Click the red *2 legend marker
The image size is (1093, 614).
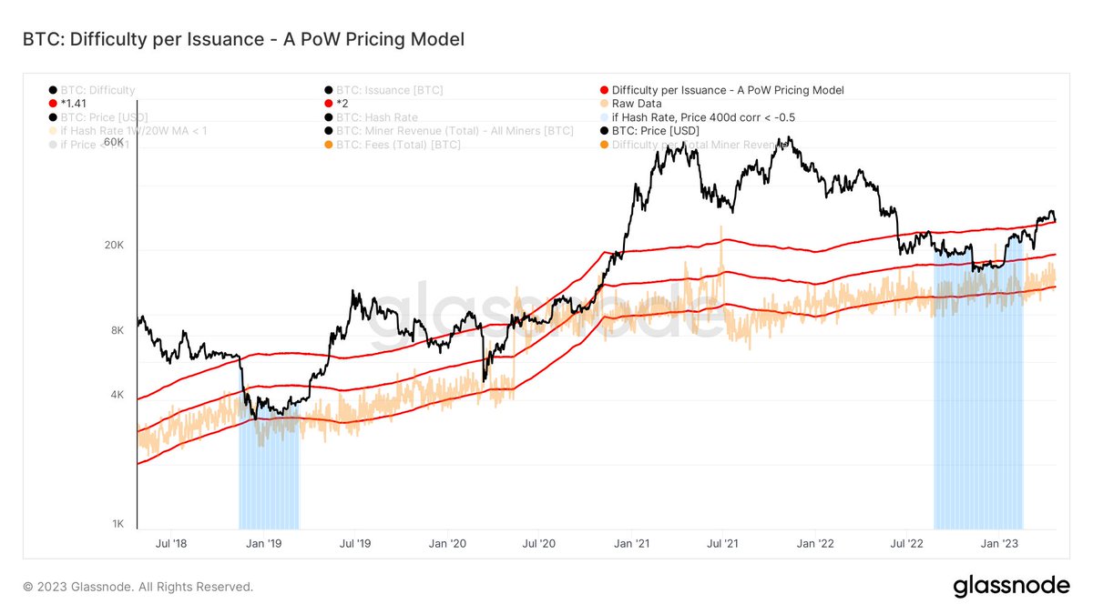point(327,104)
